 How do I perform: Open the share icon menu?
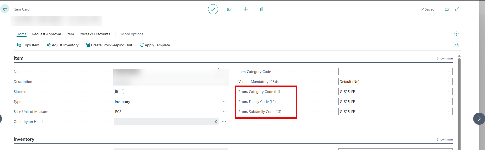(x=229, y=9)
